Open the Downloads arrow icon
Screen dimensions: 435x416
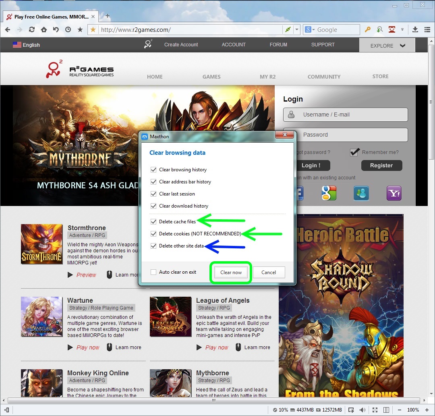pos(415,29)
